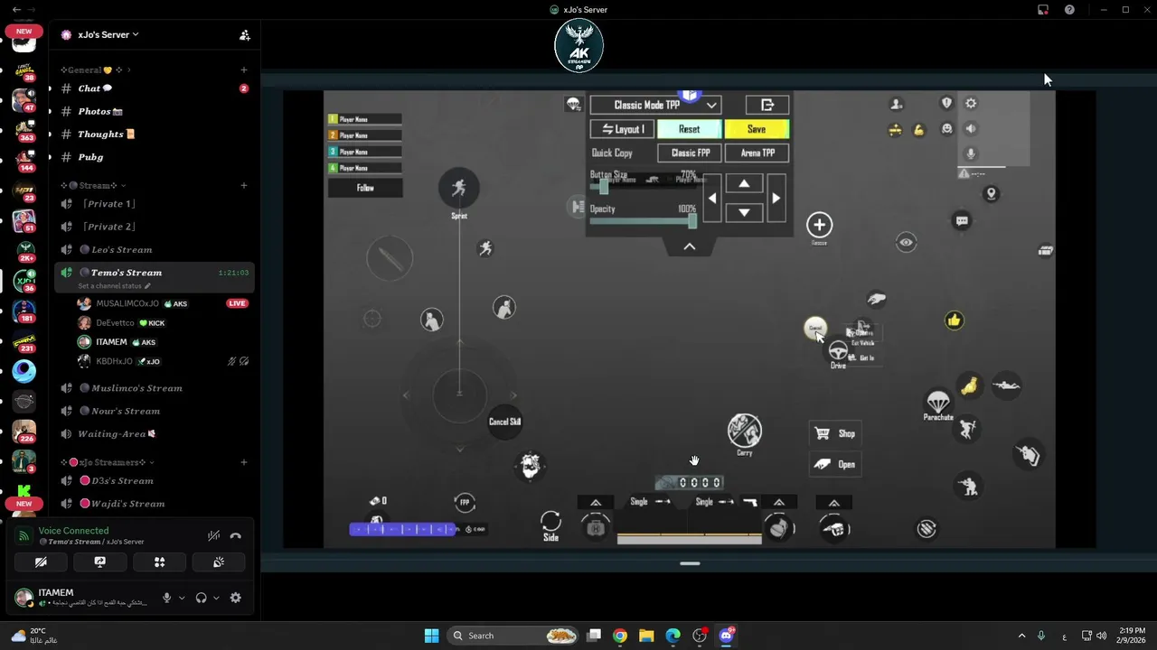Open the Classic Mode TPP layout dropdown
This screenshot has width=1157, height=650.
click(655, 105)
